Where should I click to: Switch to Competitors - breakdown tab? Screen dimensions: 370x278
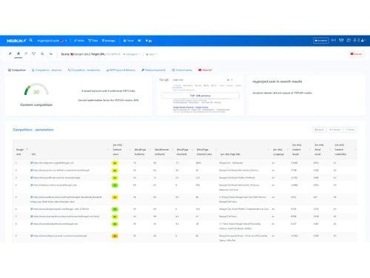[84, 70]
